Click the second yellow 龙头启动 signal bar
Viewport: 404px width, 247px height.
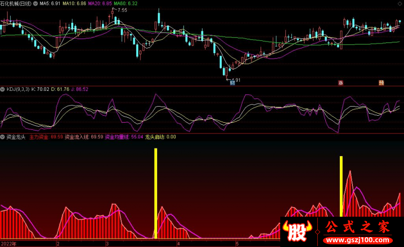[x=341, y=186]
